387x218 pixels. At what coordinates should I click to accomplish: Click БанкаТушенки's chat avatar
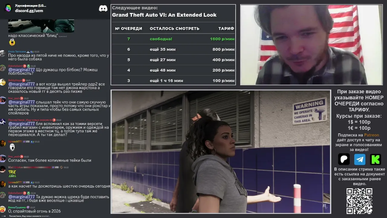[3, 209]
